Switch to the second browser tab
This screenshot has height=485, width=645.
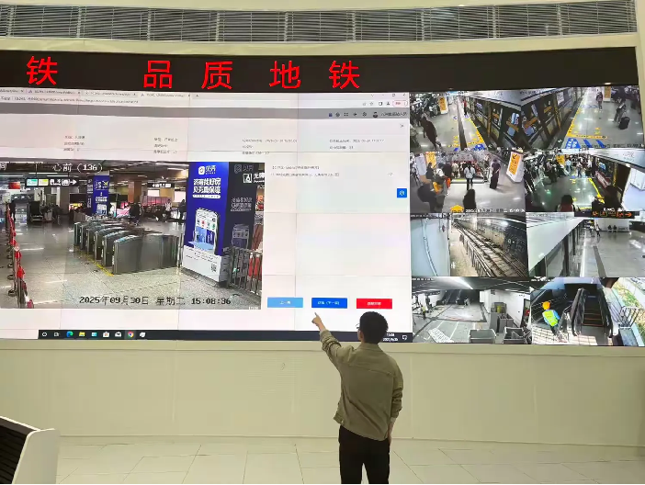click(x=55, y=92)
